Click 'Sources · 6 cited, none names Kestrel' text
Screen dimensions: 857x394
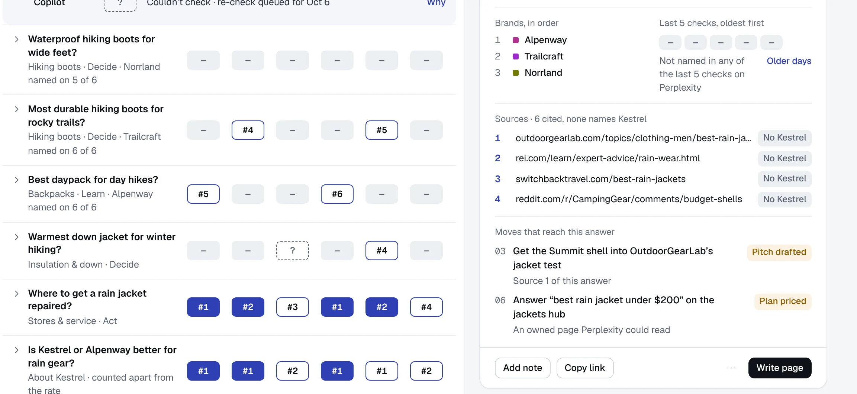tap(571, 119)
